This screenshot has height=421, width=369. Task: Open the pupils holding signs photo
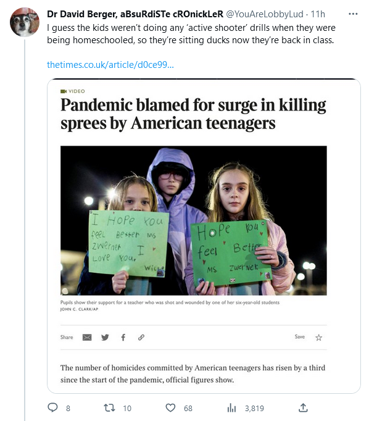tap(194, 220)
